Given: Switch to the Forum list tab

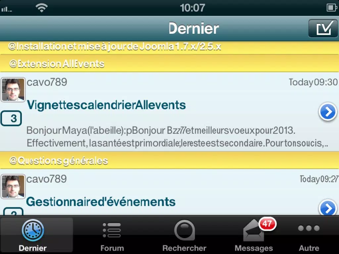Looking at the screenshot, I should tap(112, 235).
